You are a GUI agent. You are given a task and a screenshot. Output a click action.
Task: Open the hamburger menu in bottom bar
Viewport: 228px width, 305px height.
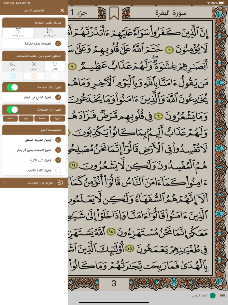(x=222, y=296)
